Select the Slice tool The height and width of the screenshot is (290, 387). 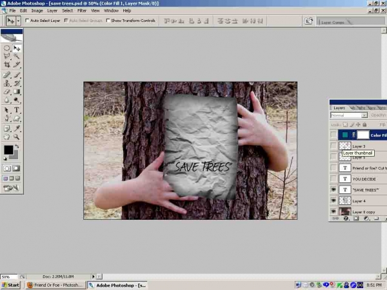pos(17,64)
